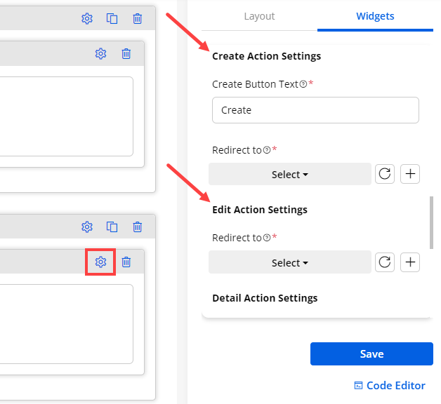
Task: Duplicate the top outer widget with copy icon
Action: pyautogui.click(x=112, y=19)
